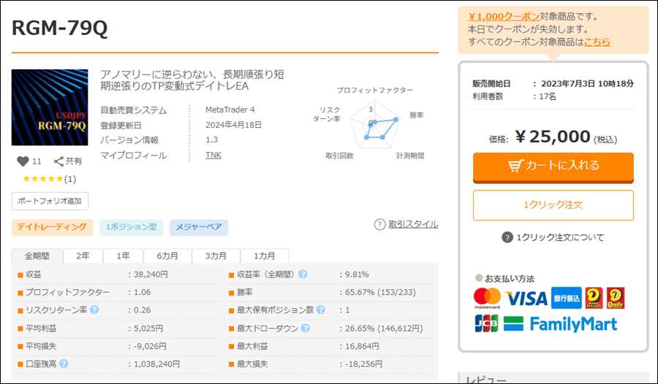The image size is (658, 384).
Task: Click the help icon next to 最大ドローダウン
Action: pos(303,329)
